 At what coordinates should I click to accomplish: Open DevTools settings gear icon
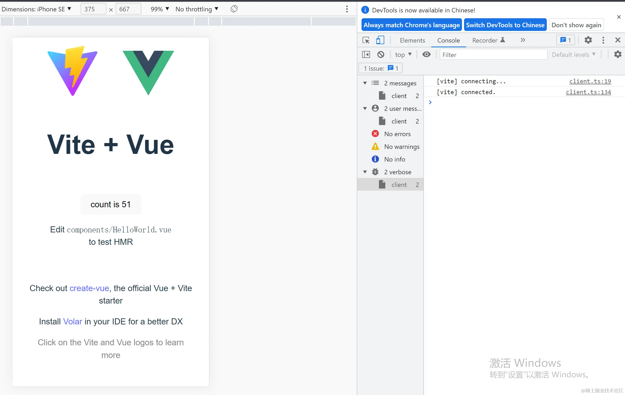(x=588, y=40)
